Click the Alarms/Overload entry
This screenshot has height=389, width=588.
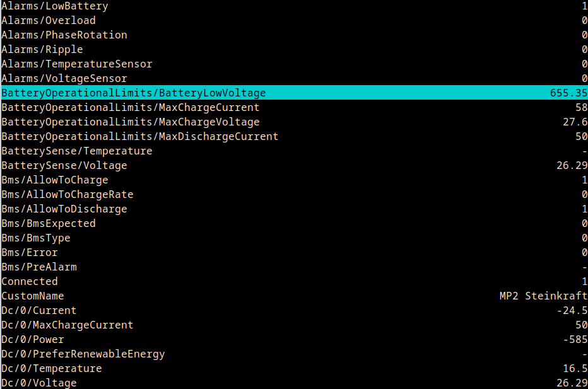click(49, 21)
